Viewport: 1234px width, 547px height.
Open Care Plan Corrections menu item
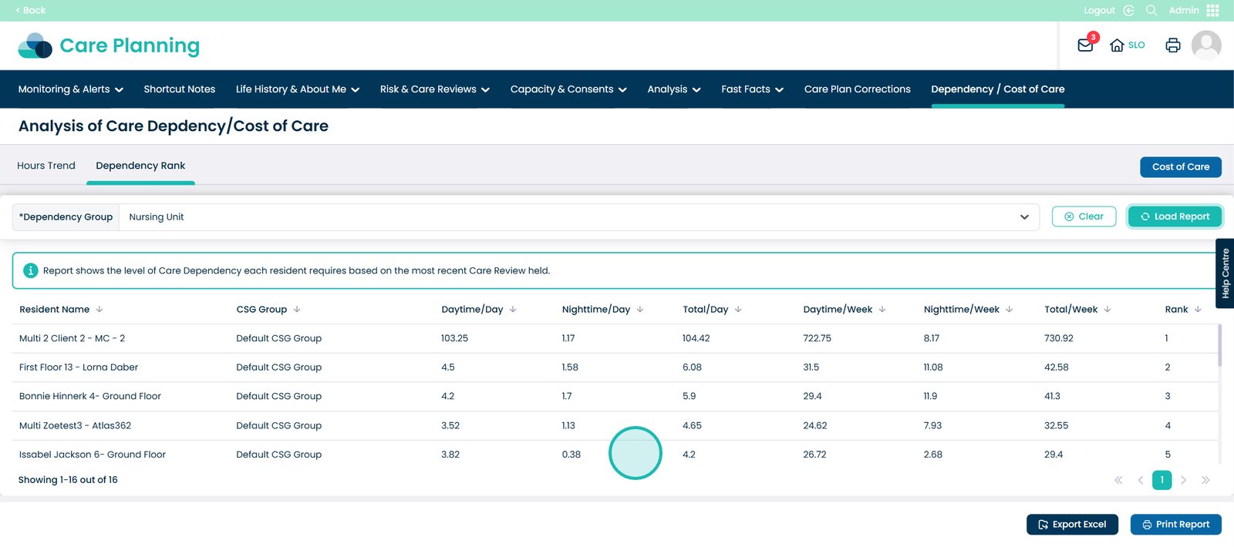(857, 89)
